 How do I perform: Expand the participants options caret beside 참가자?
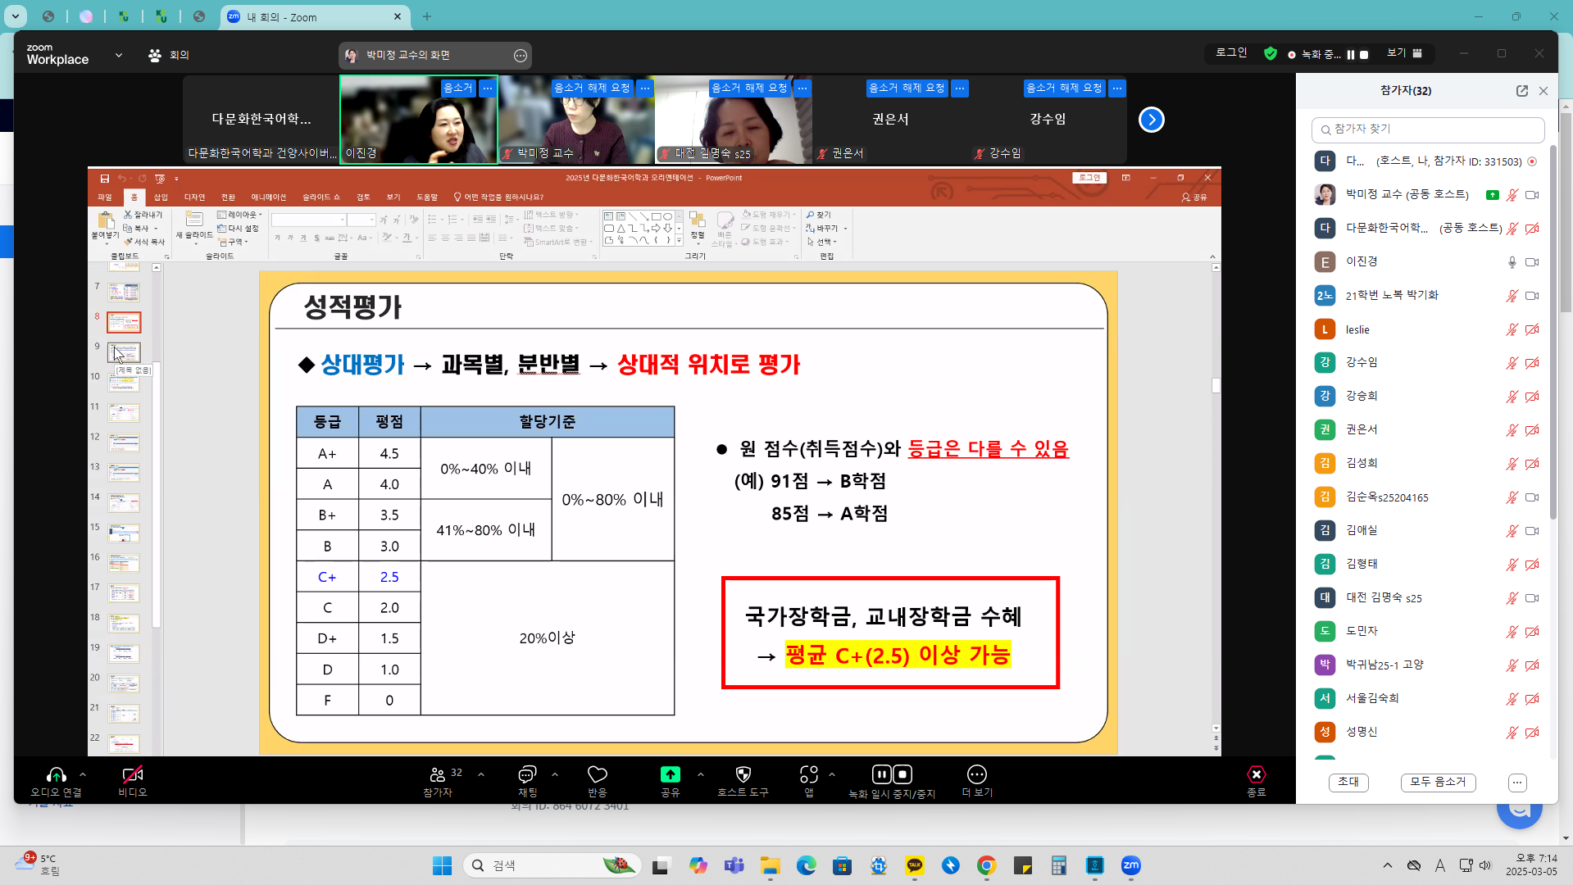tap(481, 774)
